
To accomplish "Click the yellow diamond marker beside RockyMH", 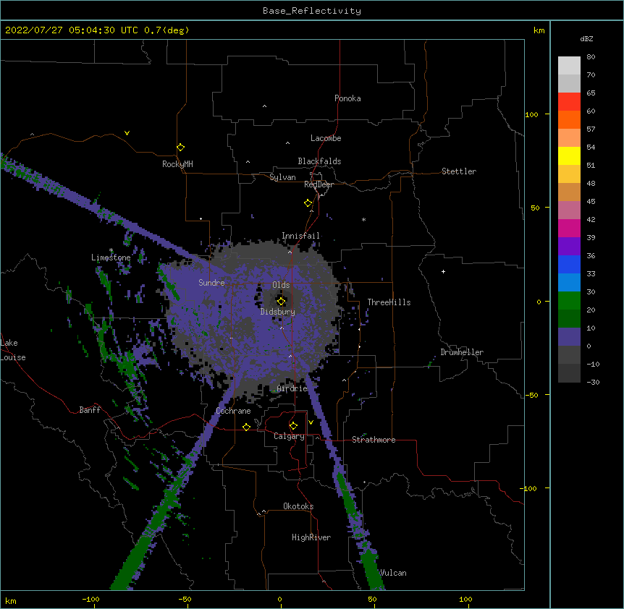I will pyautogui.click(x=181, y=148).
